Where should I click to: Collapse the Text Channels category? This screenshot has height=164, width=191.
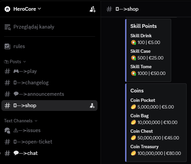pyautogui.click(x=21, y=121)
